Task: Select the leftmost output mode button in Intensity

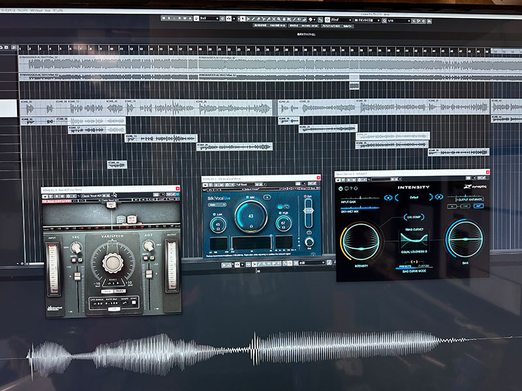Action: pos(452,207)
